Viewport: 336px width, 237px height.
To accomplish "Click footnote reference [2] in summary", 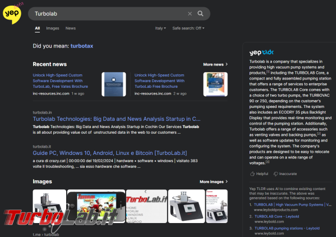I will [319, 134].
